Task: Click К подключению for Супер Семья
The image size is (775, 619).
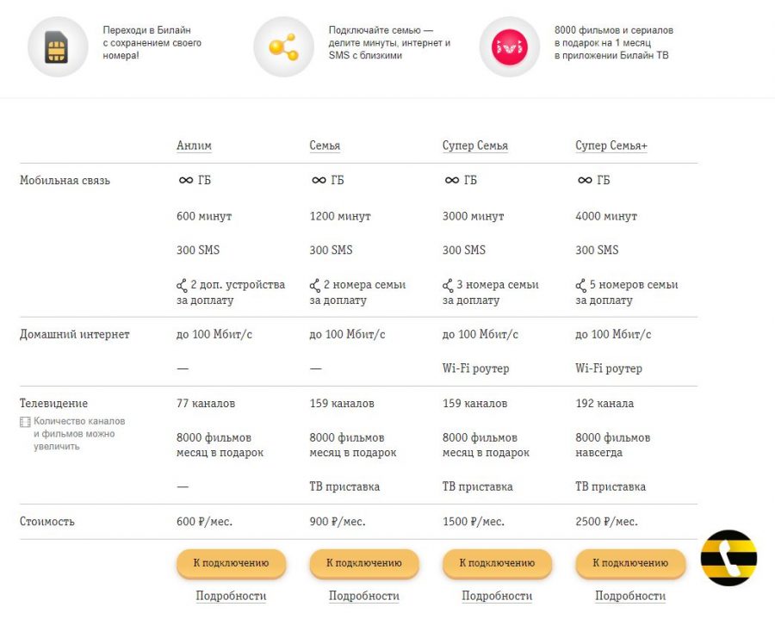Action: [497, 563]
